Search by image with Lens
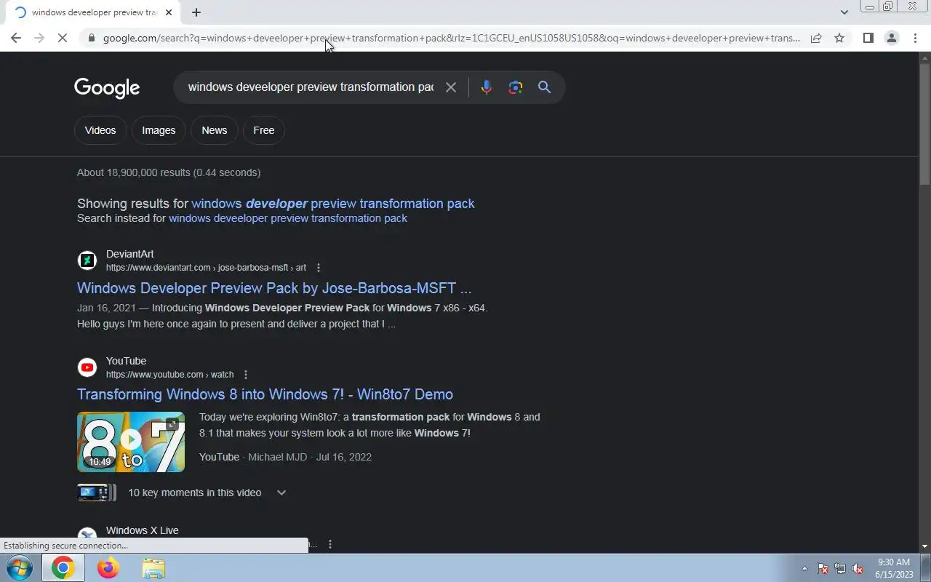The width and height of the screenshot is (931, 582). click(516, 87)
